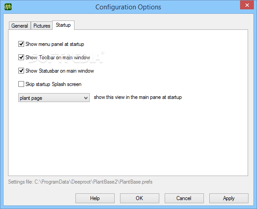
Task: Click the Settings file path text
Action: [x=80, y=182]
